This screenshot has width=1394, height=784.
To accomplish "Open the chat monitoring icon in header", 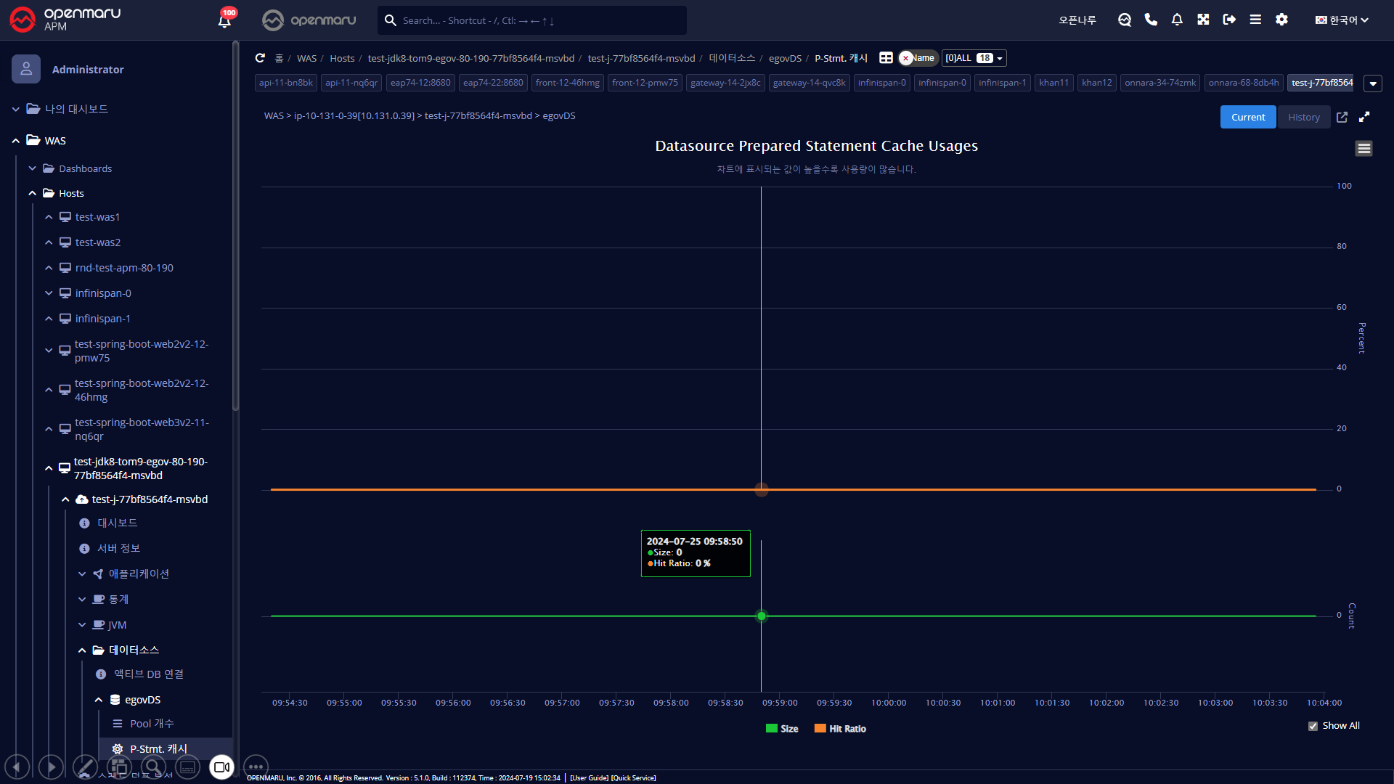I will pos(1125,20).
